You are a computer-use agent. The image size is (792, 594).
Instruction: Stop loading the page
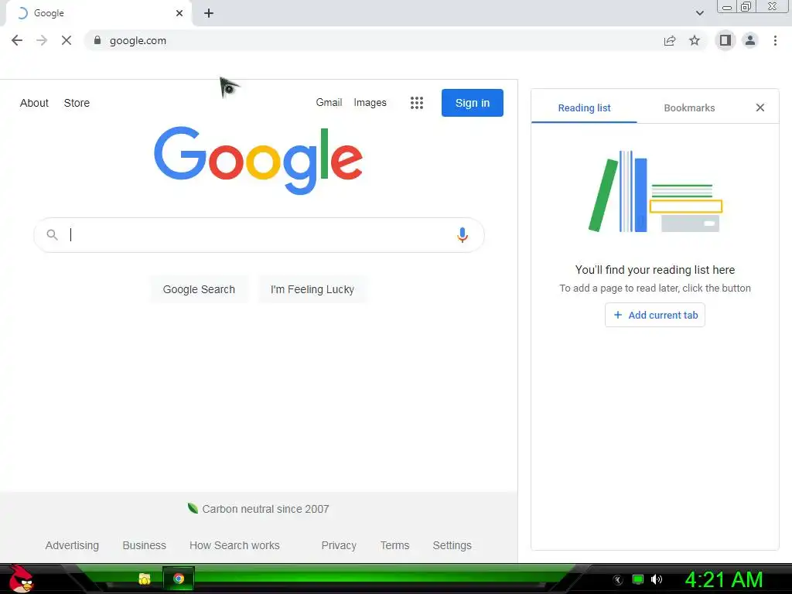[x=67, y=40]
